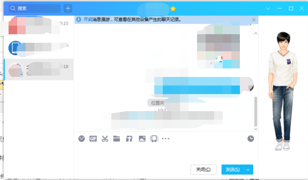
Task: Open more tools ellipsis menu
Action: point(166,139)
